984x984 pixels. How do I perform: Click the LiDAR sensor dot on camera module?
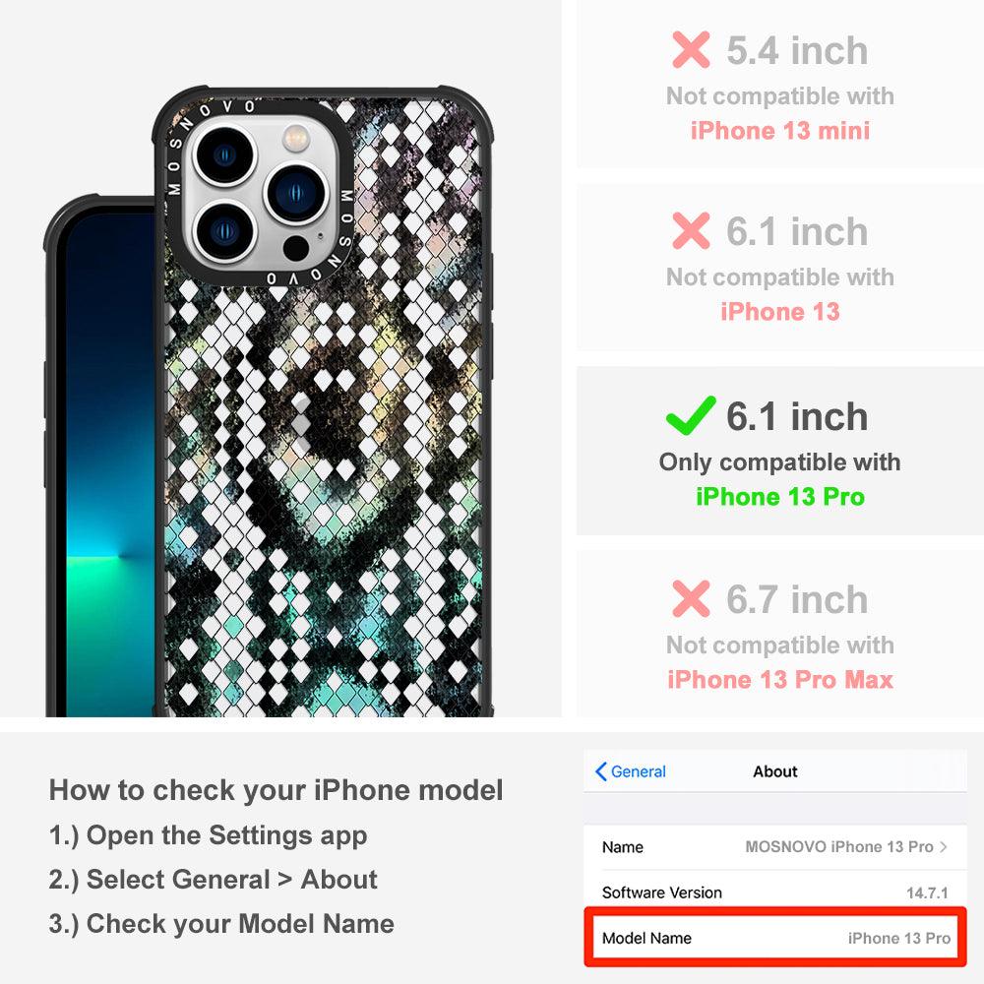pos(296,248)
